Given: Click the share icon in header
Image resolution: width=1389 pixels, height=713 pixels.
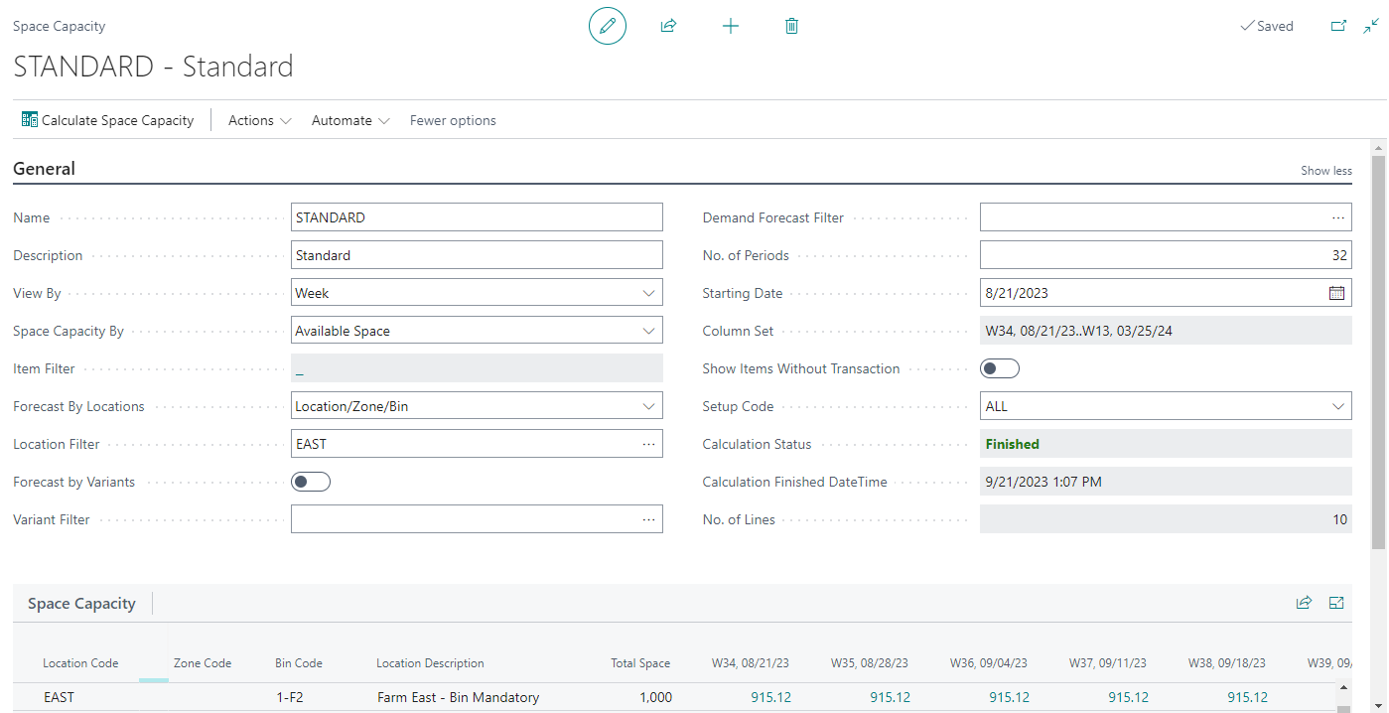Looking at the screenshot, I should 668,26.
